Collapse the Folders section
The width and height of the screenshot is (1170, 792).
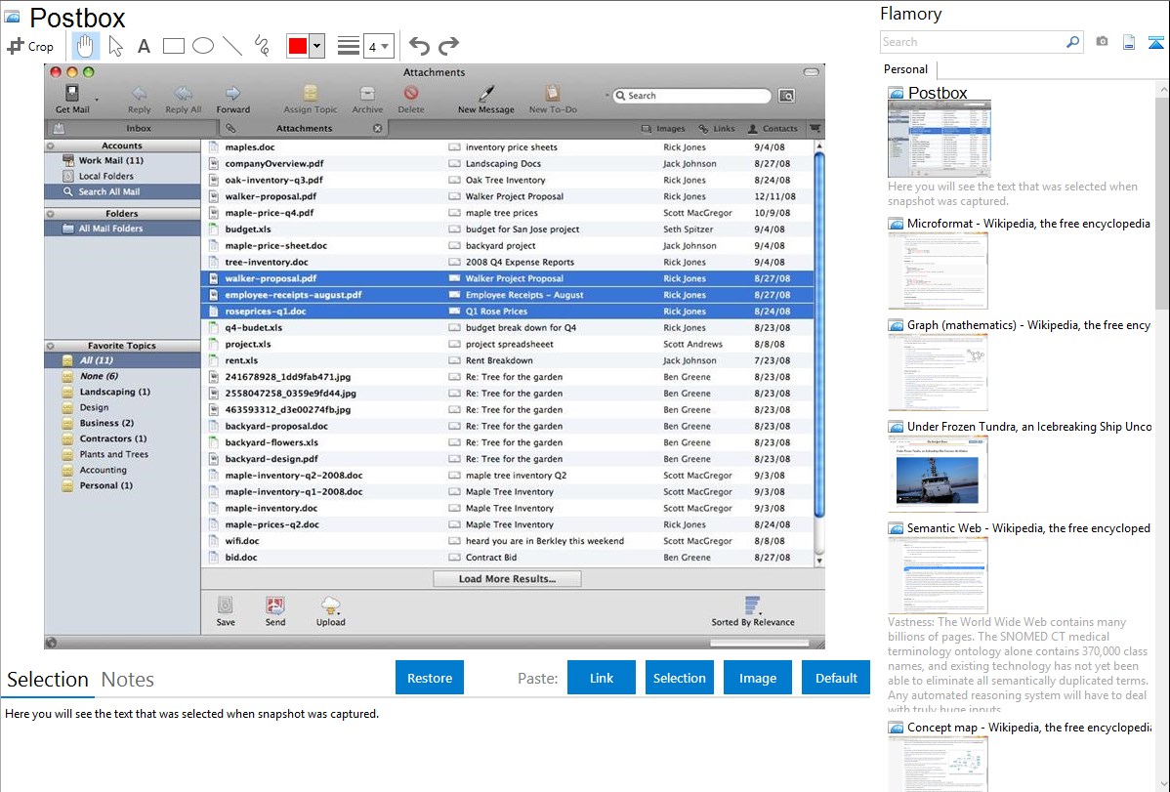click(51, 214)
